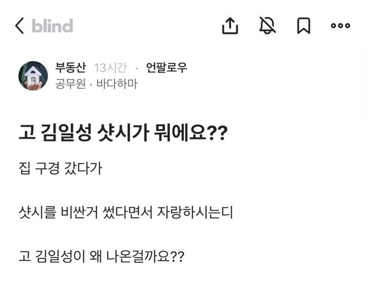Open the author's house avatar
The width and height of the screenshot is (370, 292).
[x=34, y=76]
